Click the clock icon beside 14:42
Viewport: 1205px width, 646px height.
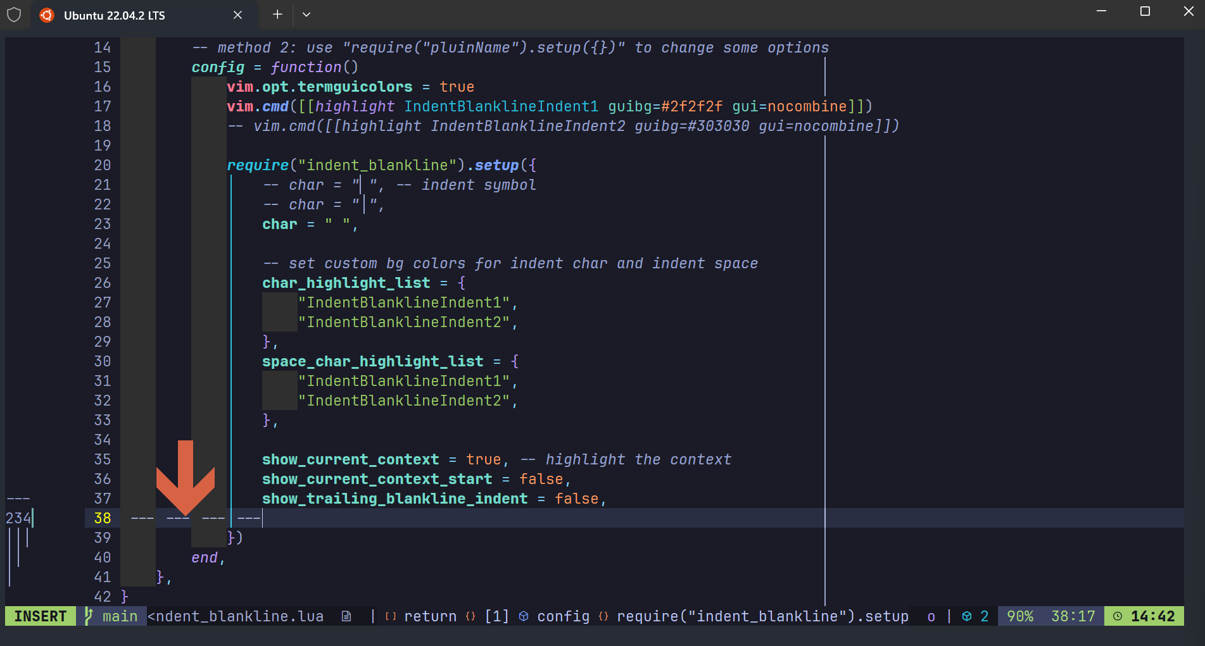(x=1118, y=616)
